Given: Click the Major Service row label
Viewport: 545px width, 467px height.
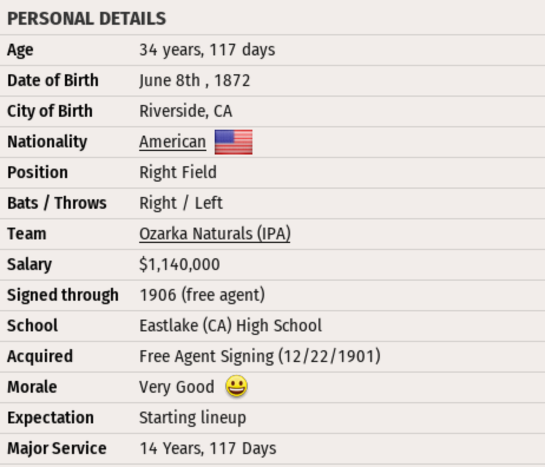Looking at the screenshot, I should [57, 449].
